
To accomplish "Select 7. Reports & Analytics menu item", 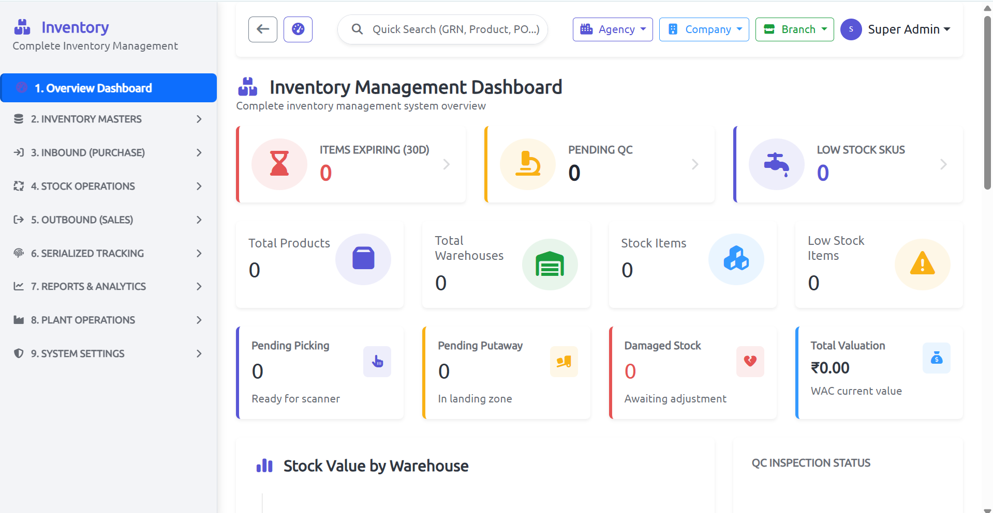I will point(109,286).
